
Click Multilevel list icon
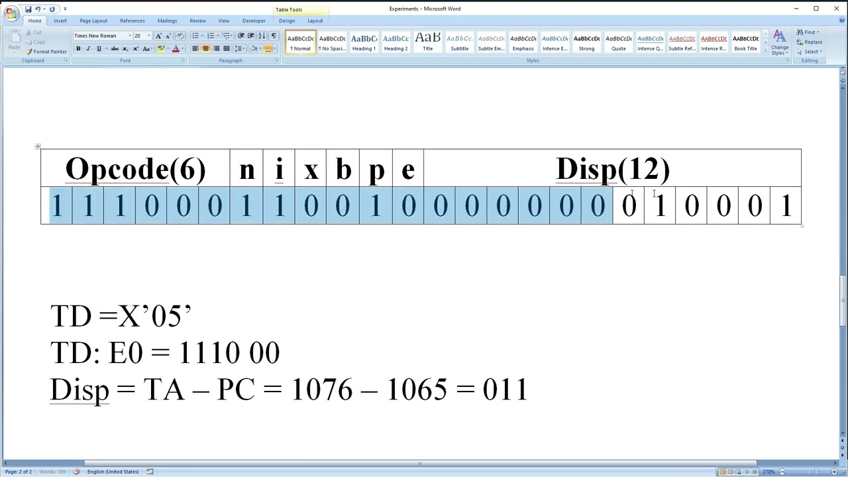click(x=227, y=36)
